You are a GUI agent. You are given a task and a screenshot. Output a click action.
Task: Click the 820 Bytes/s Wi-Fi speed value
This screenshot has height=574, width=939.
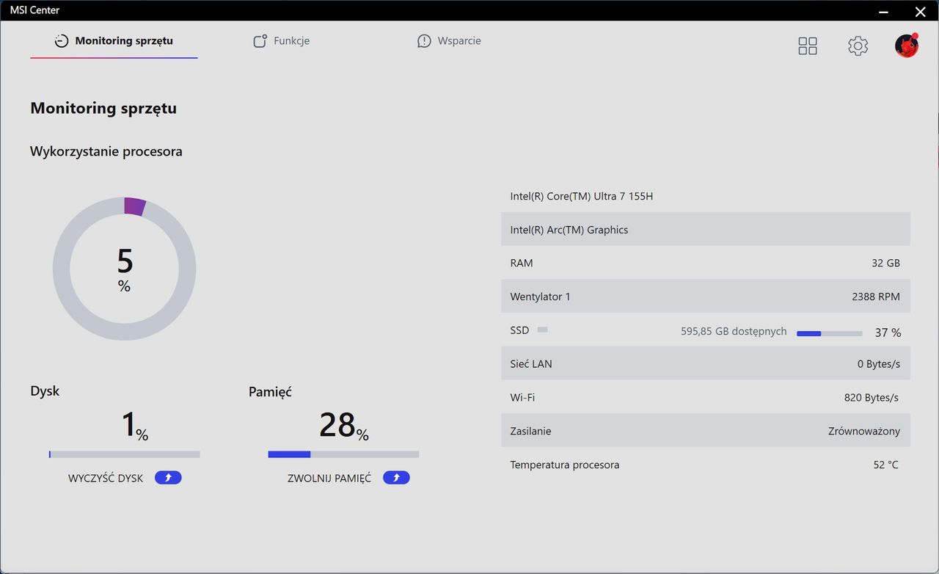click(872, 397)
